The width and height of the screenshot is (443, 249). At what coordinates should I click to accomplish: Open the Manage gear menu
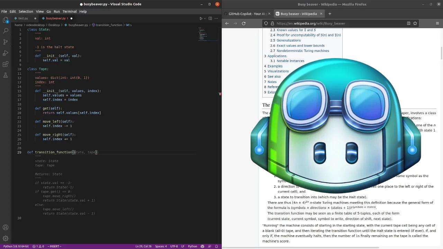[x=6, y=238]
